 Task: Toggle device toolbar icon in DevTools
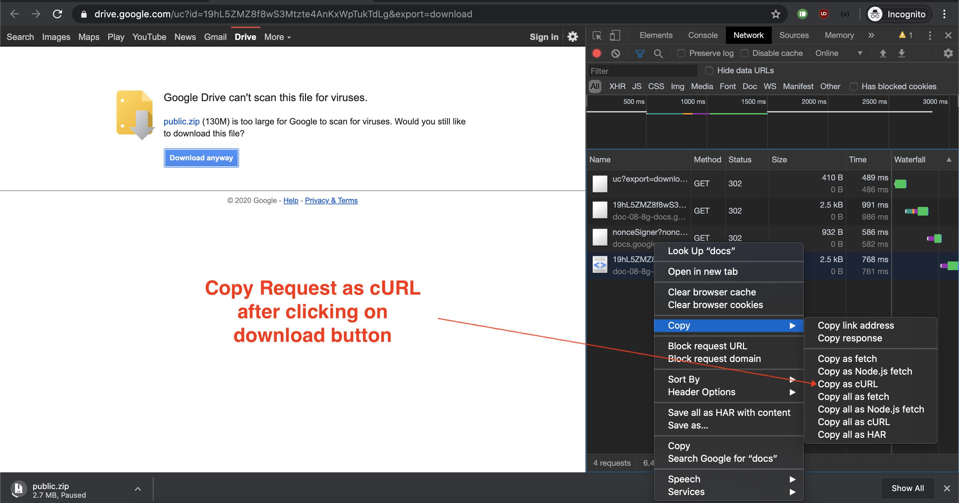[615, 35]
